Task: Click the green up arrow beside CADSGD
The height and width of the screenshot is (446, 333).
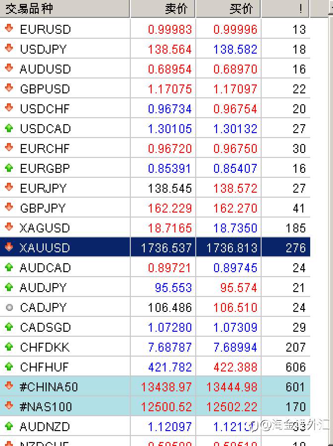Action: pos(9,327)
